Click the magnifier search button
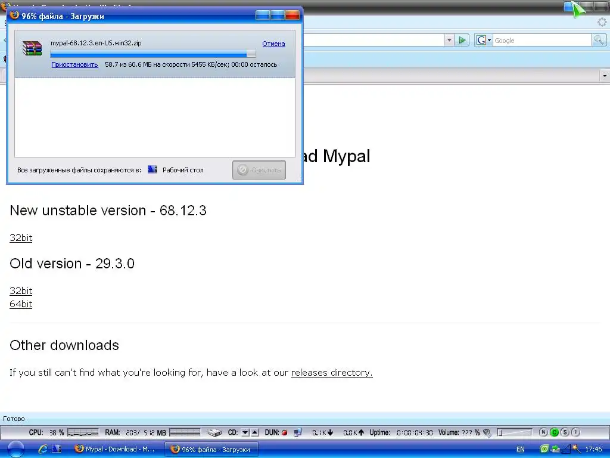Image resolution: width=610 pixels, height=458 pixels. (x=599, y=40)
